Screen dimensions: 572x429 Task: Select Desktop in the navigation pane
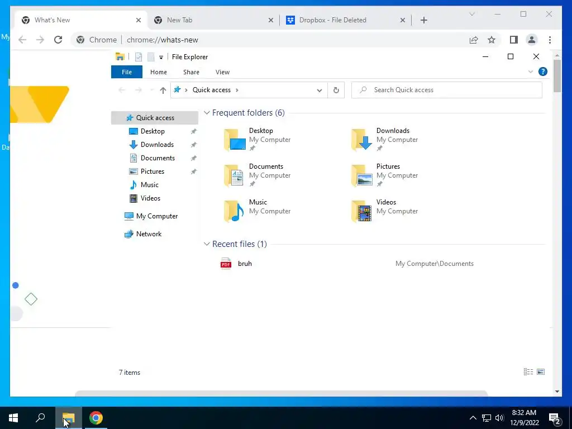152,131
